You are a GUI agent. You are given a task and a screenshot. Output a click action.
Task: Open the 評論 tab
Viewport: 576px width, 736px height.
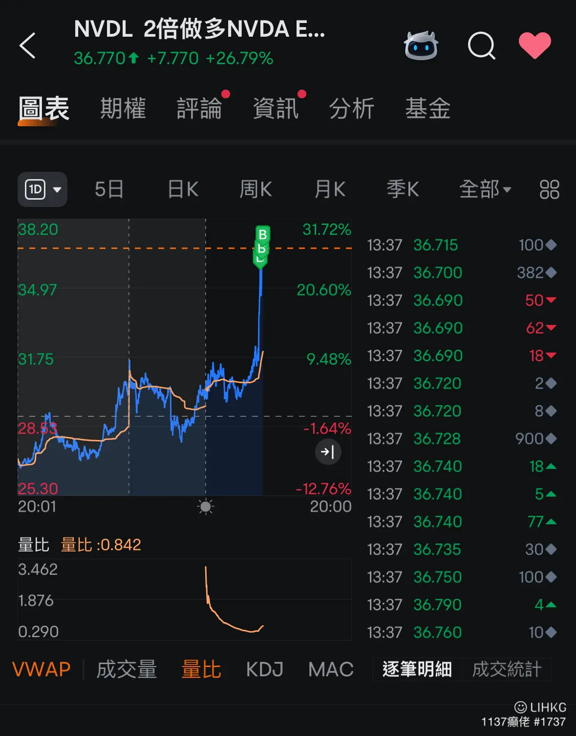[x=199, y=109]
